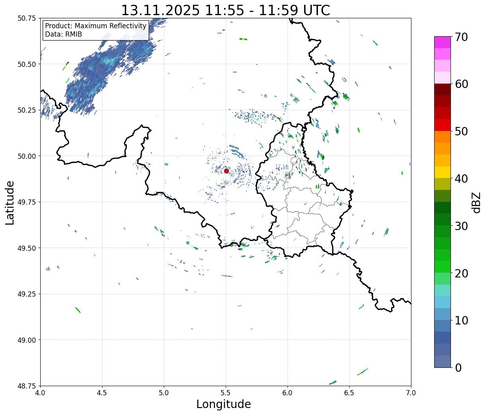Image resolution: width=486 pixels, height=414 pixels.
Task: Click the colorbar tick label 20
Action: point(461,273)
